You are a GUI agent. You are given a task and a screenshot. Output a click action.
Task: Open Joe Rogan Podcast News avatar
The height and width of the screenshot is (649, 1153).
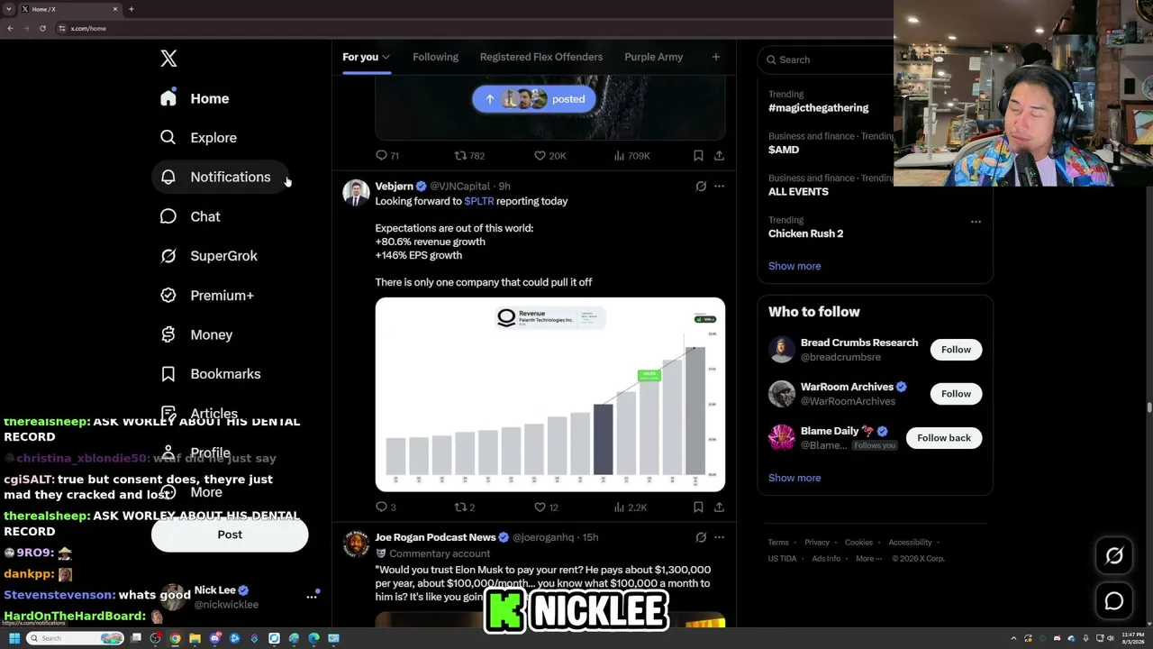356,544
